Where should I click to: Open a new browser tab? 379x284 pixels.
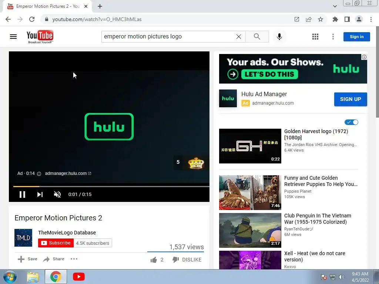(100, 6)
